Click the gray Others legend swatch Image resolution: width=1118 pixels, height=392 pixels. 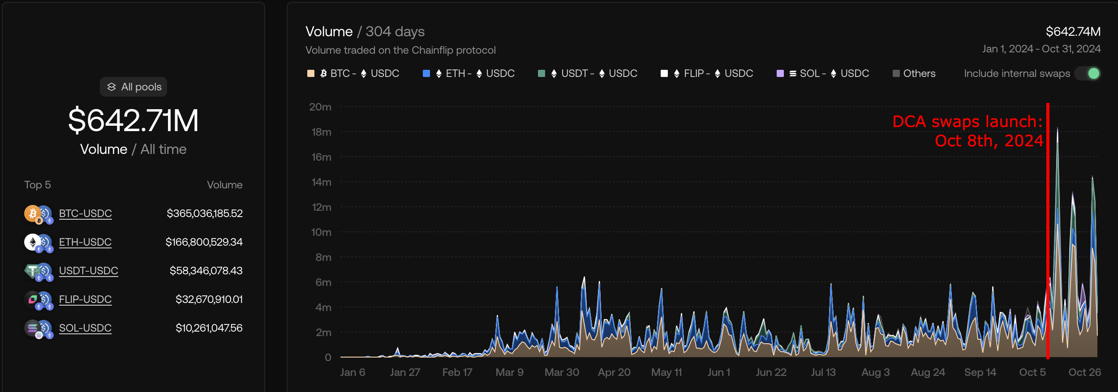coord(896,73)
